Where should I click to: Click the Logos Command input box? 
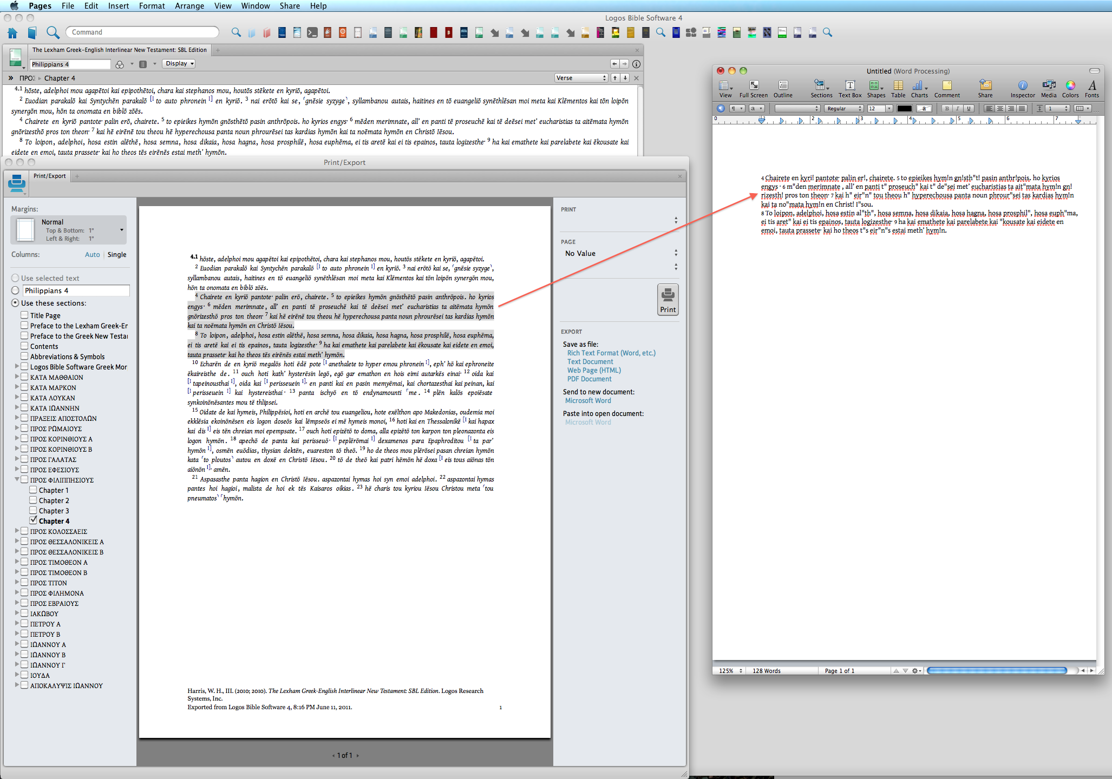[142, 32]
